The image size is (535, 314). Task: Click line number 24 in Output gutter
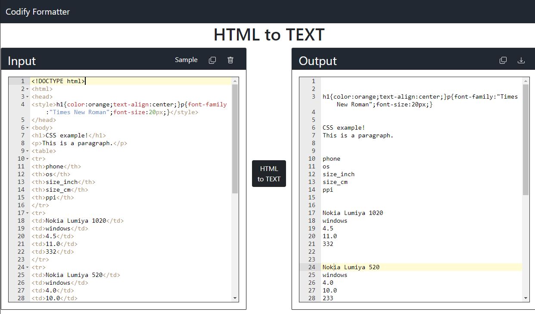click(x=312, y=267)
